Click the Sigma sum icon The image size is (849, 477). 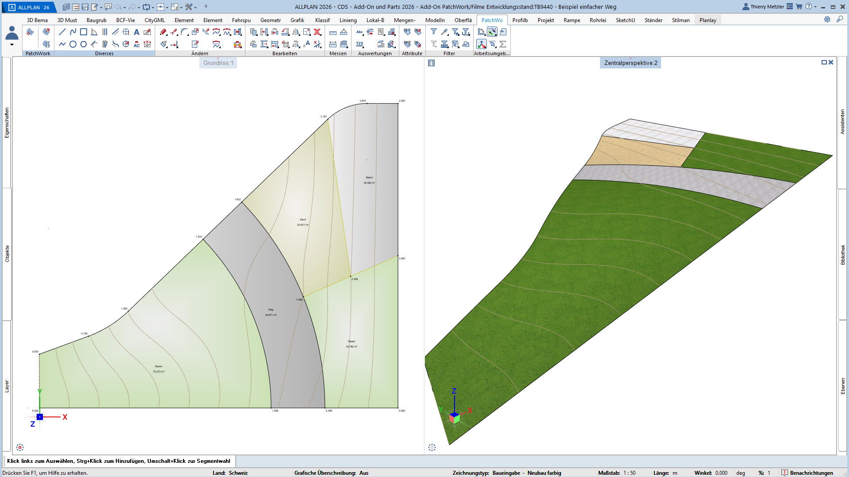(503, 44)
